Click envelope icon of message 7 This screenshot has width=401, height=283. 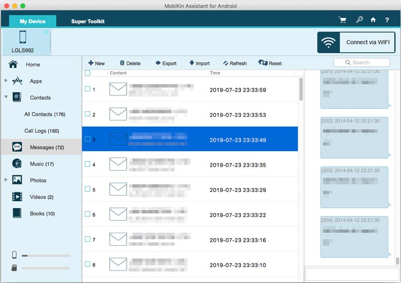118,239
